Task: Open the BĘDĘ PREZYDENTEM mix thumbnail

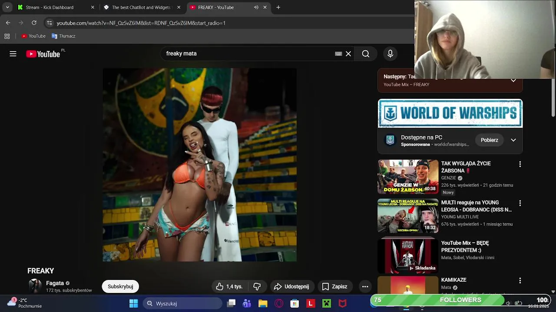Action: tap(408, 256)
